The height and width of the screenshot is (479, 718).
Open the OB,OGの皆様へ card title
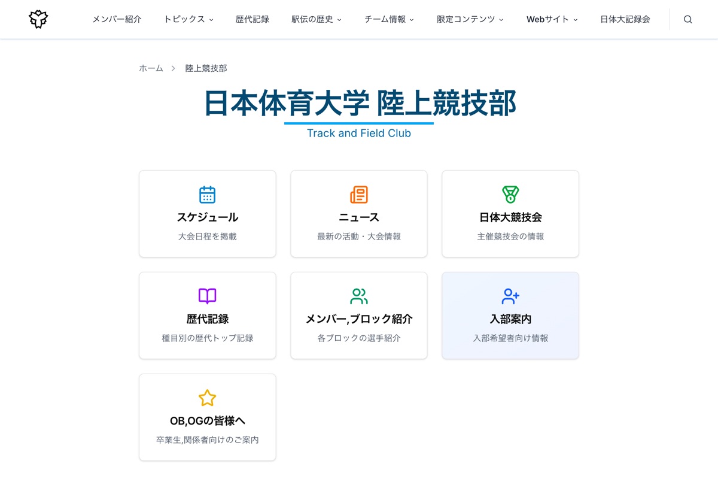tap(207, 421)
